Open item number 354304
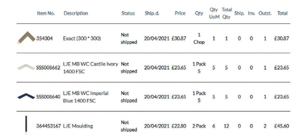The image size is (300, 138). 45,38
